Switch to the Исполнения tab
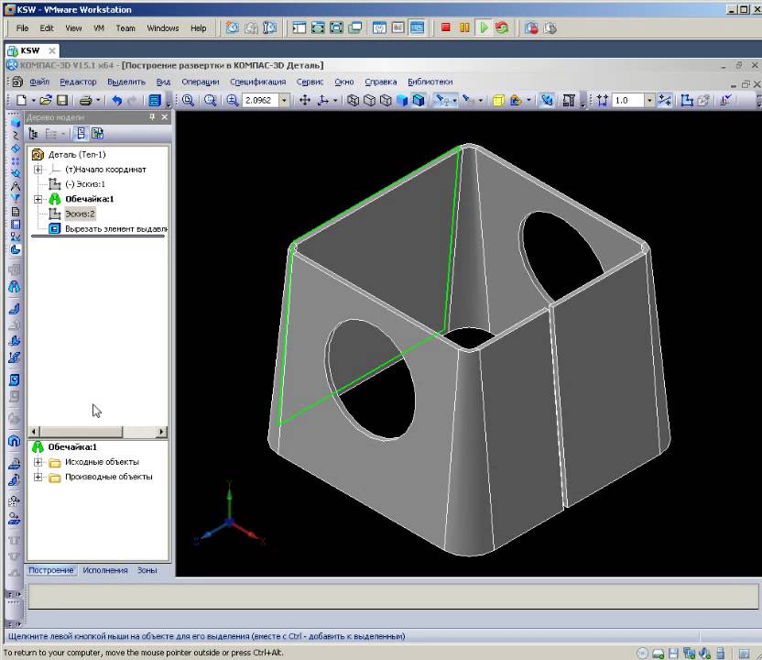This screenshot has height=660, width=762. [x=105, y=570]
